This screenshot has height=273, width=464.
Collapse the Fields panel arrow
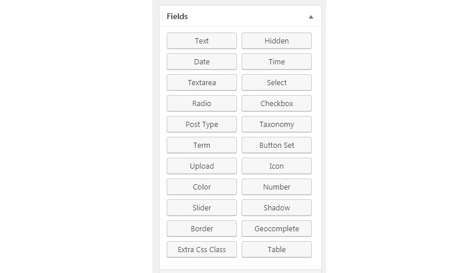(311, 17)
